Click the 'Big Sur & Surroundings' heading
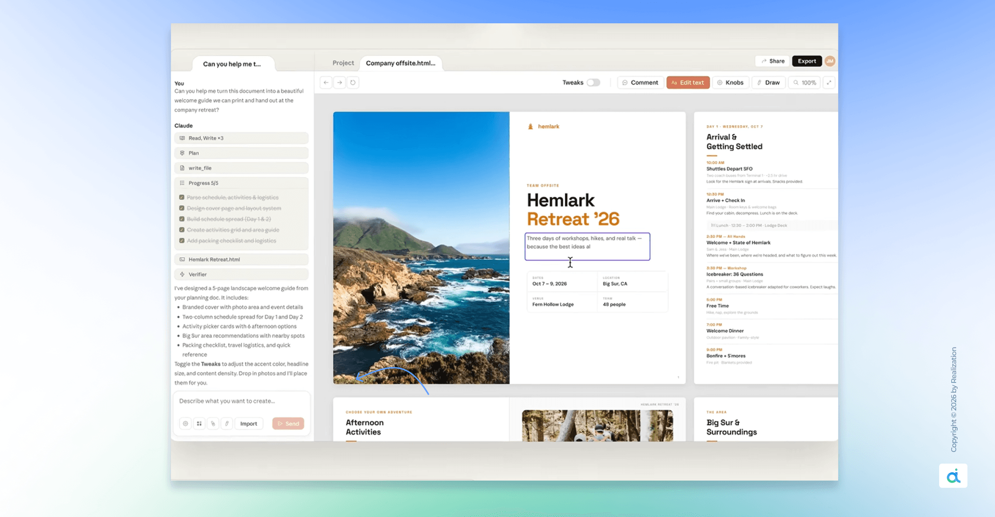 pyautogui.click(x=732, y=427)
